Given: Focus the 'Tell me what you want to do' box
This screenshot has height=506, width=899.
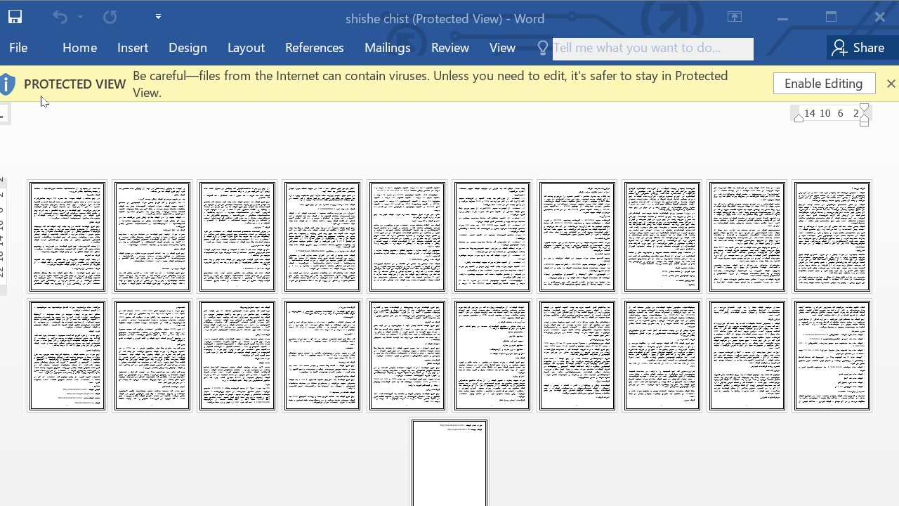Looking at the screenshot, I should [652, 48].
